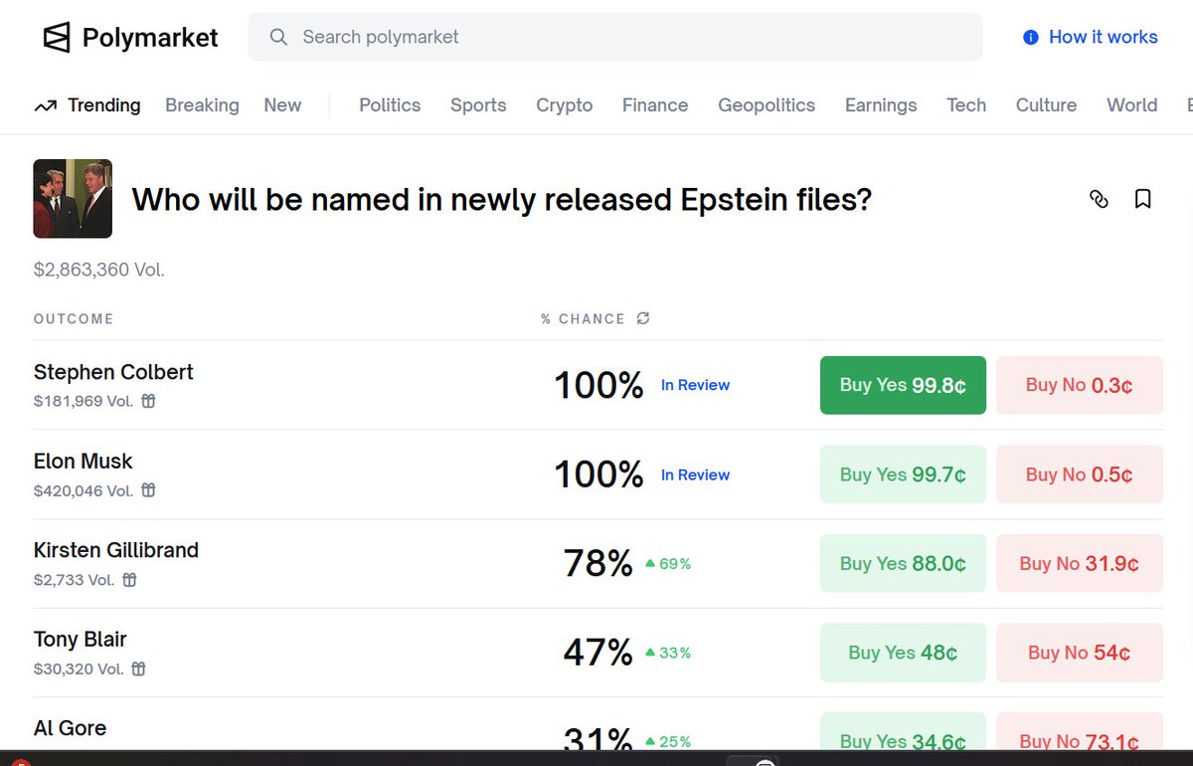The width and height of the screenshot is (1193, 766).
Task: Click the gift icon under Tony Blair
Action: (139, 669)
